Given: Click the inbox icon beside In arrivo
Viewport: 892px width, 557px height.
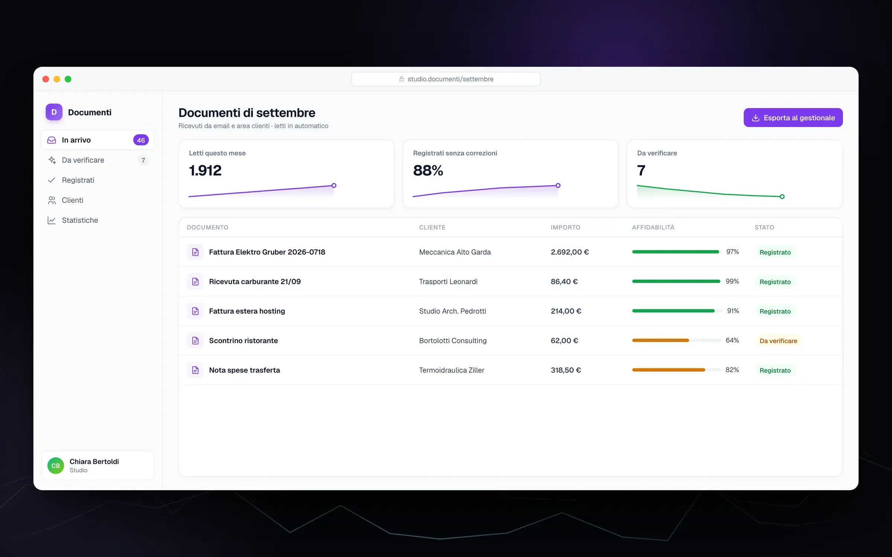Looking at the screenshot, I should tap(52, 140).
